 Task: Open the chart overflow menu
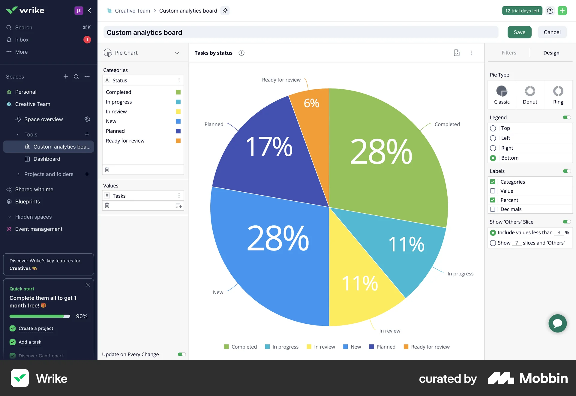(x=471, y=52)
